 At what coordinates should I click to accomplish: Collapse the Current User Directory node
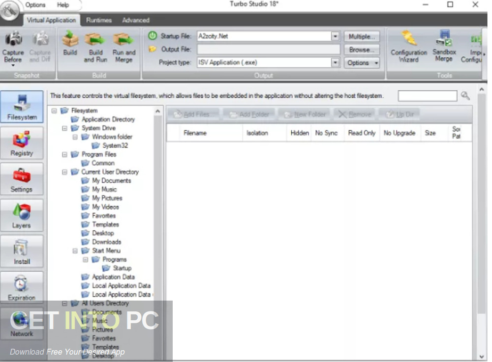coord(64,172)
